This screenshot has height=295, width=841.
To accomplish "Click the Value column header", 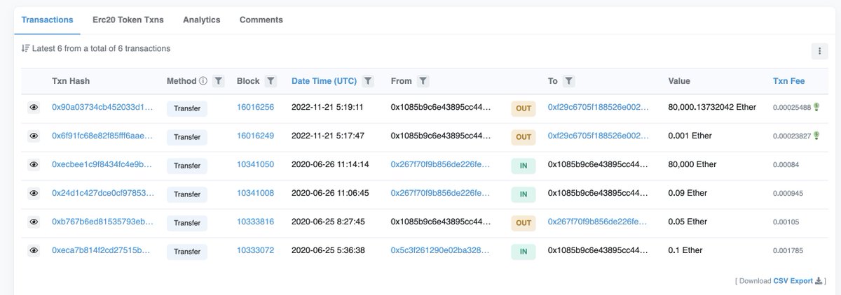I will [x=679, y=81].
